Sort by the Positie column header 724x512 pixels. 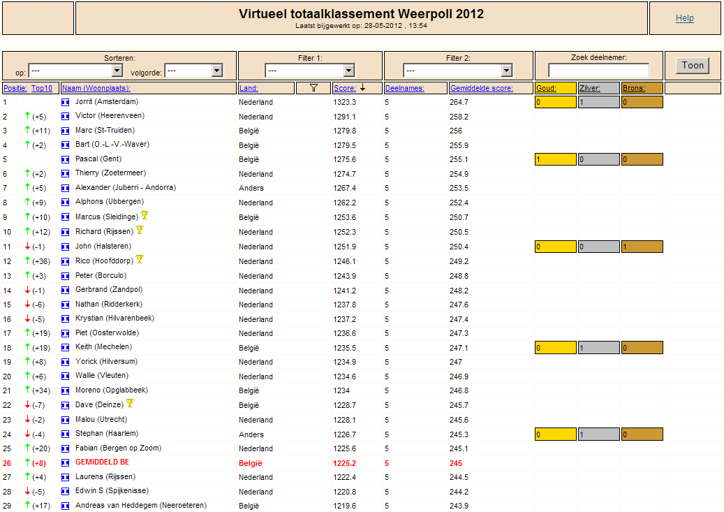[15, 88]
